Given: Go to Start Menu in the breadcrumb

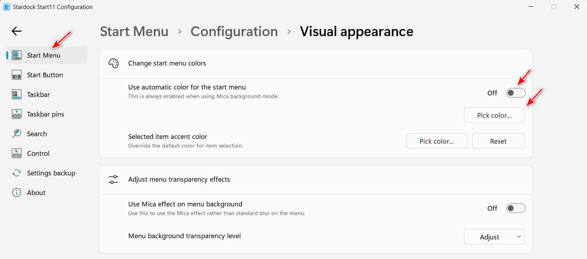Looking at the screenshot, I should pos(134,31).
